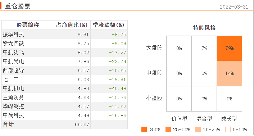Open the 紫光国微 stock entry

pyautogui.click(x=13, y=44)
